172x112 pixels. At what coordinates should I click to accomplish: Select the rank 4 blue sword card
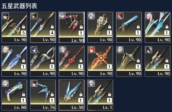[x=43, y=27]
